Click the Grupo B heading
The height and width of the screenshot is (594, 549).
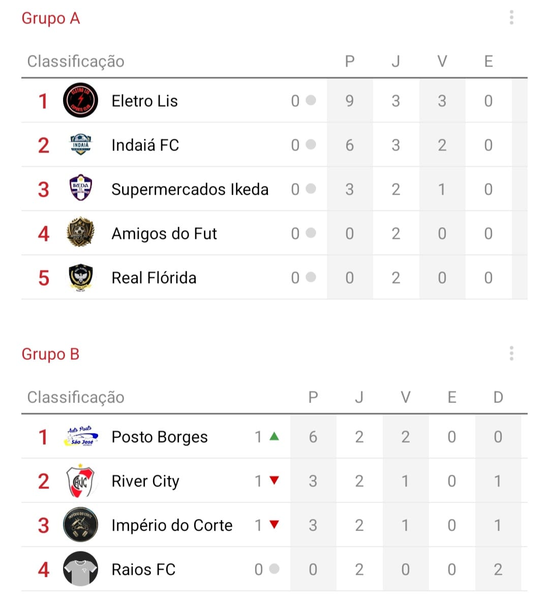(51, 354)
